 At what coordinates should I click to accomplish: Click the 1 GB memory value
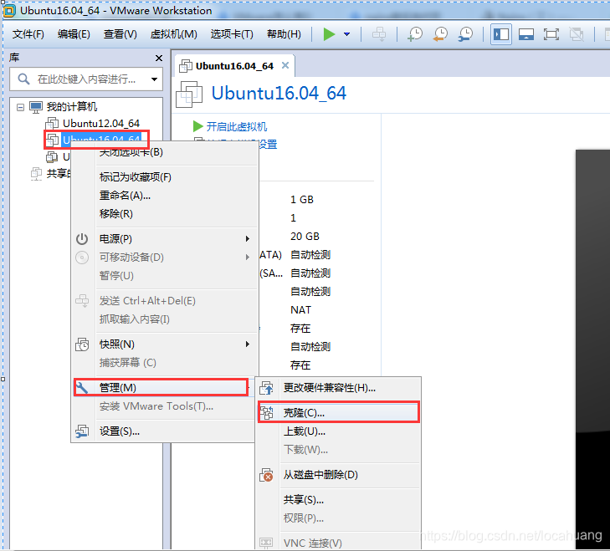[x=302, y=200]
